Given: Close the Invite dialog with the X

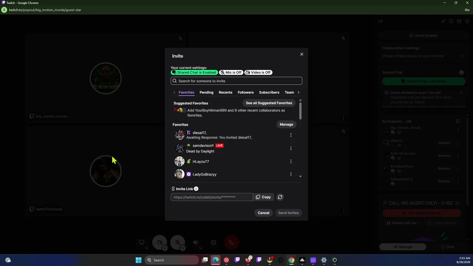Looking at the screenshot, I should (x=302, y=54).
